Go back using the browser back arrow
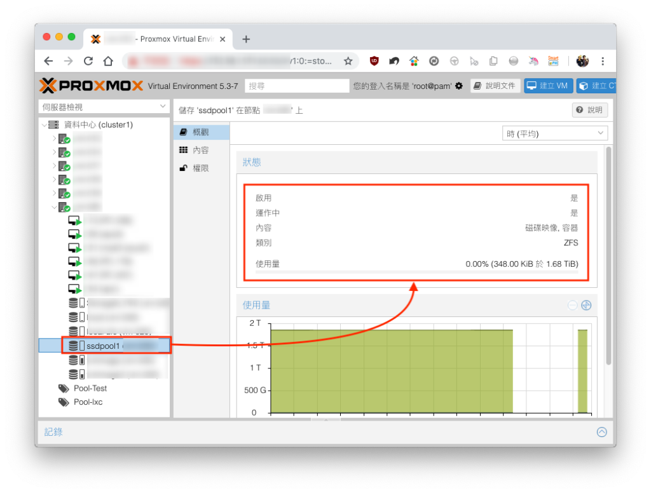Image resolution: width=651 pixels, height=493 pixels. [48, 61]
